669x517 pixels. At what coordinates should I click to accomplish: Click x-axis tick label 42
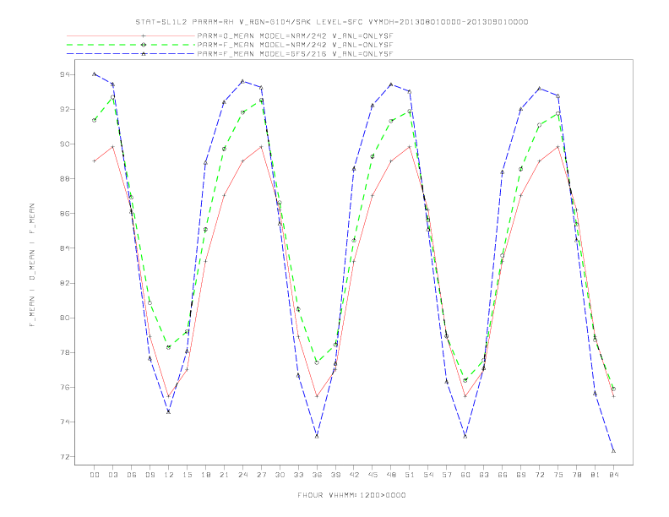pyautogui.click(x=354, y=475)
